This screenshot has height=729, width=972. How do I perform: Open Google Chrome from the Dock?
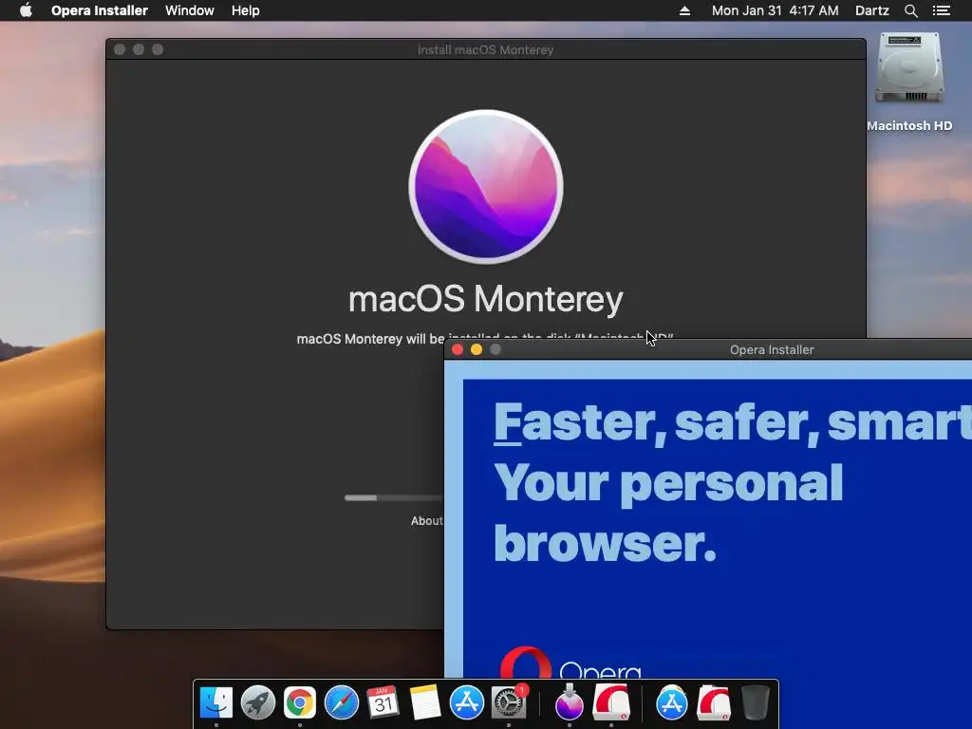click(x=299, y=703)
